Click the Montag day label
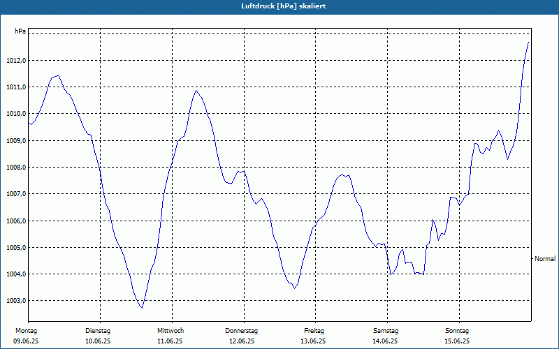 pyautogui.click(x=26, y=331)
